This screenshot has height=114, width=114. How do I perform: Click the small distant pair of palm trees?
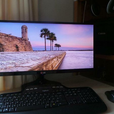click(x=58, y=47)
